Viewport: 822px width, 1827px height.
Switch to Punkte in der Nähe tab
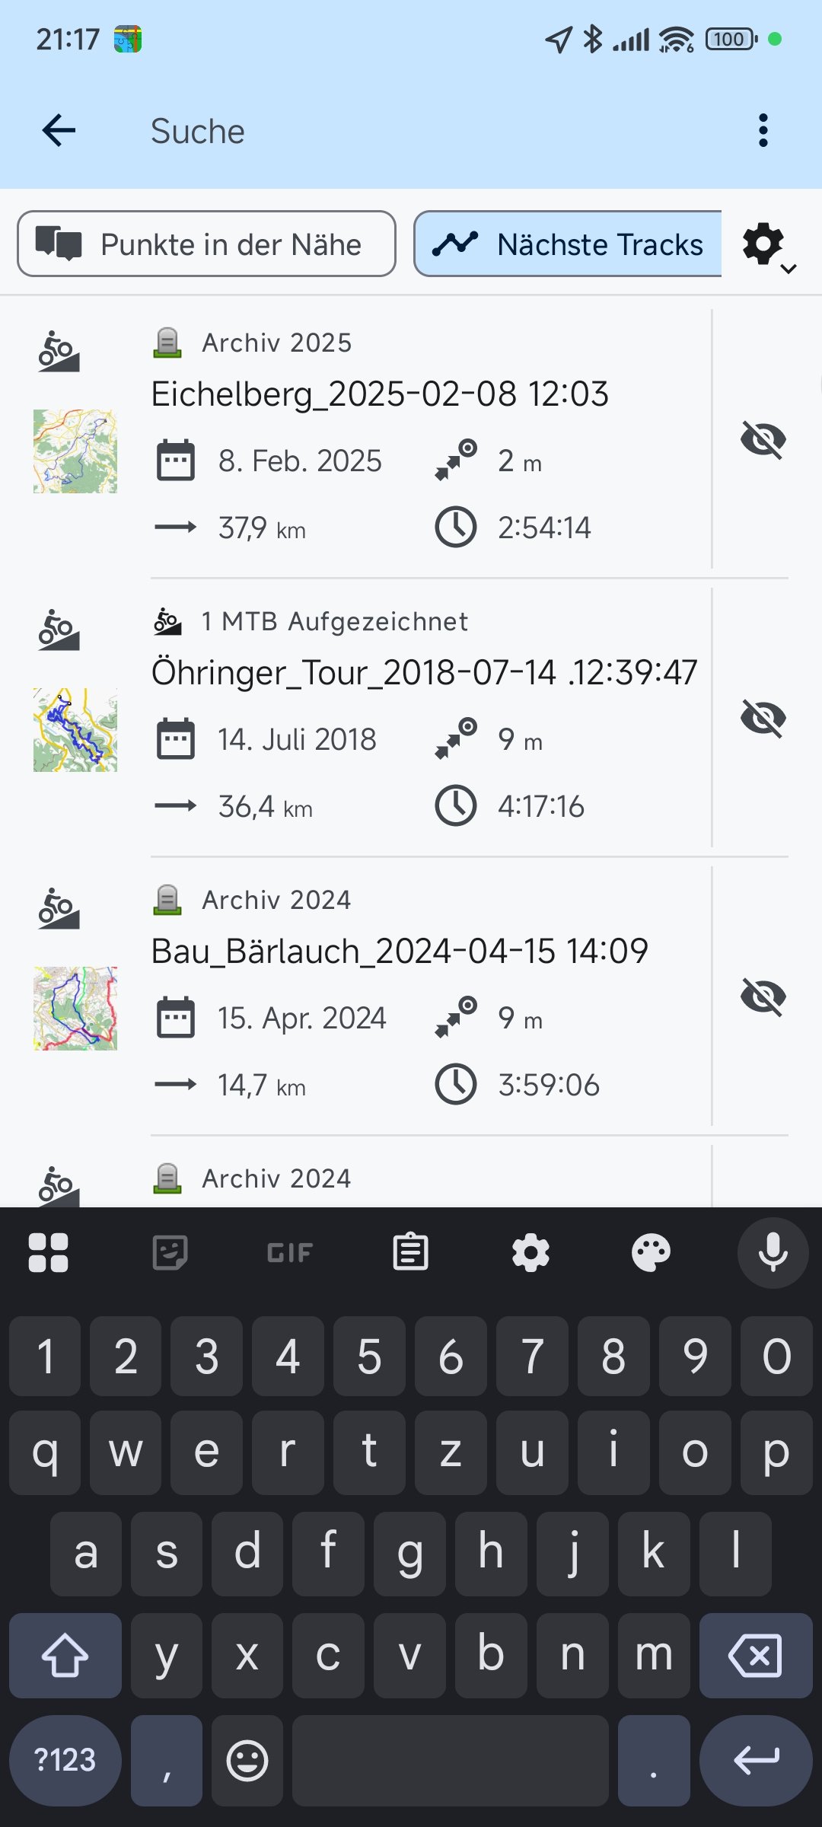[x=206, y=244]
